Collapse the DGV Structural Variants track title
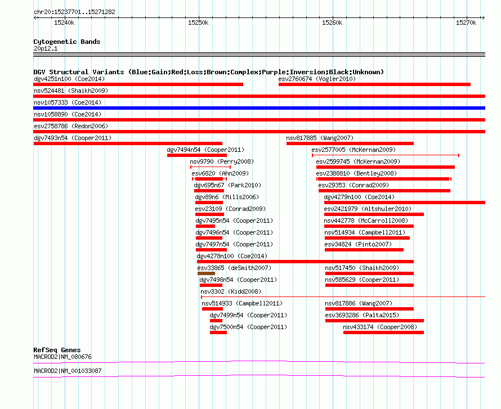Viewport: 501px width, 409px height. point(209,72)
